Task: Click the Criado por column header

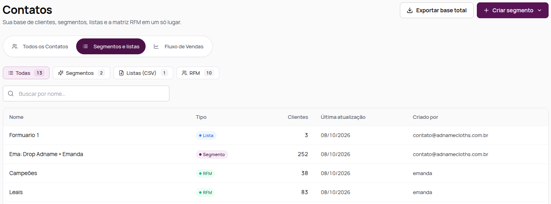Action: 425,117
